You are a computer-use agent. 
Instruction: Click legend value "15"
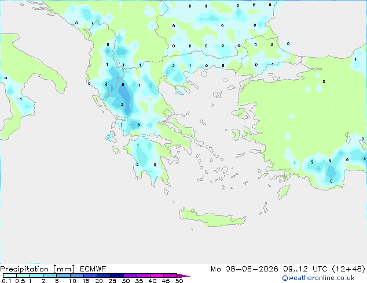86,281
